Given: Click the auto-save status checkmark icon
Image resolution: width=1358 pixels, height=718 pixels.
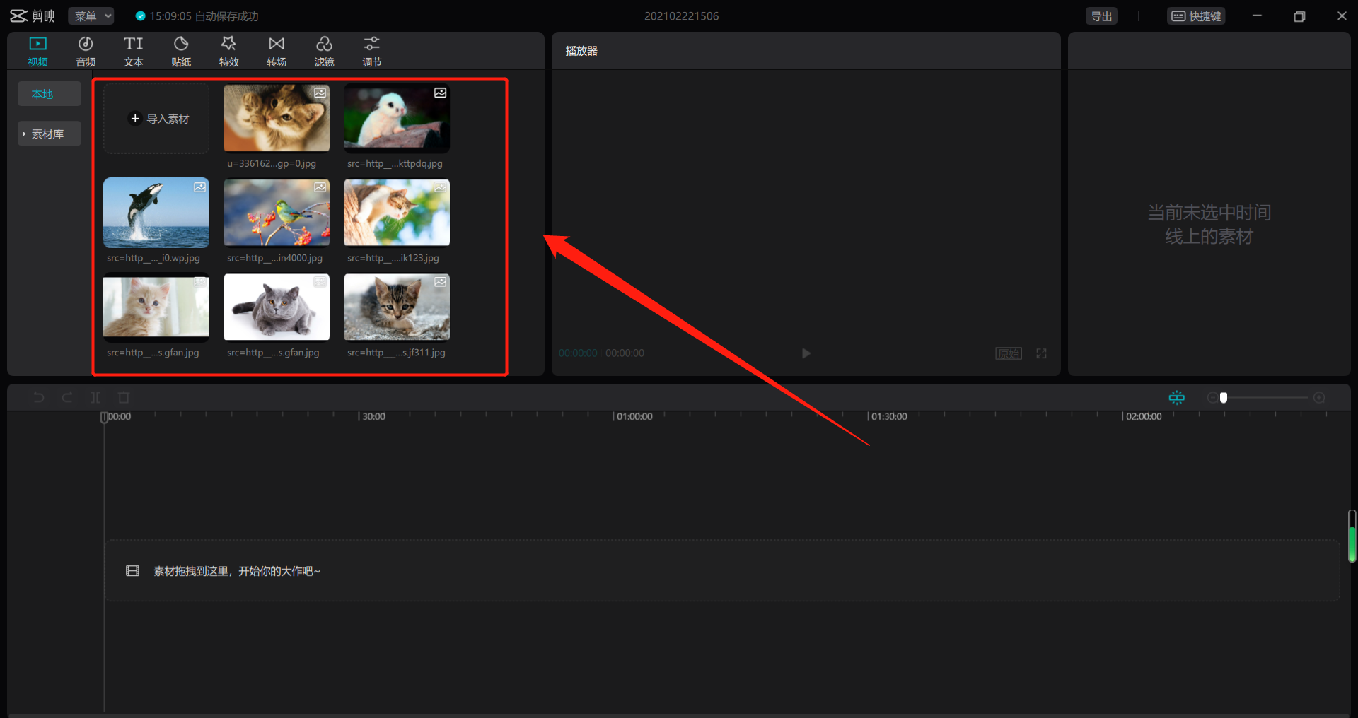Looking at the screenshot, I should 140,16.
